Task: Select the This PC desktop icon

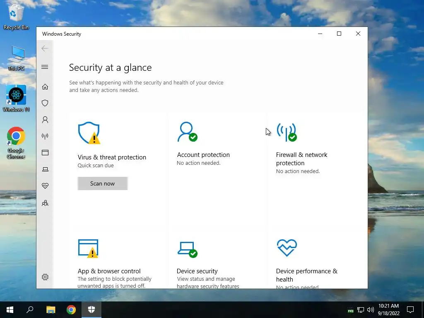Action: [16, 59]
